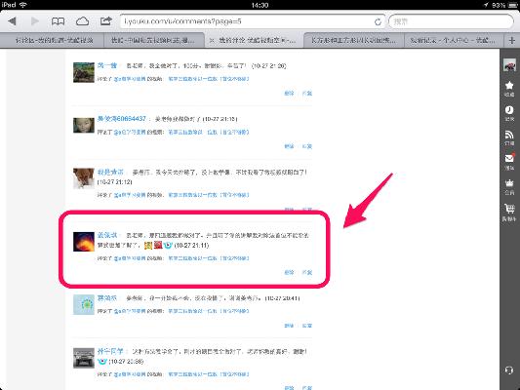The image size is (520, 390).
Task: Click the clock history icon in sidebar
Action: pyautogui.click(x=509, y=113)
